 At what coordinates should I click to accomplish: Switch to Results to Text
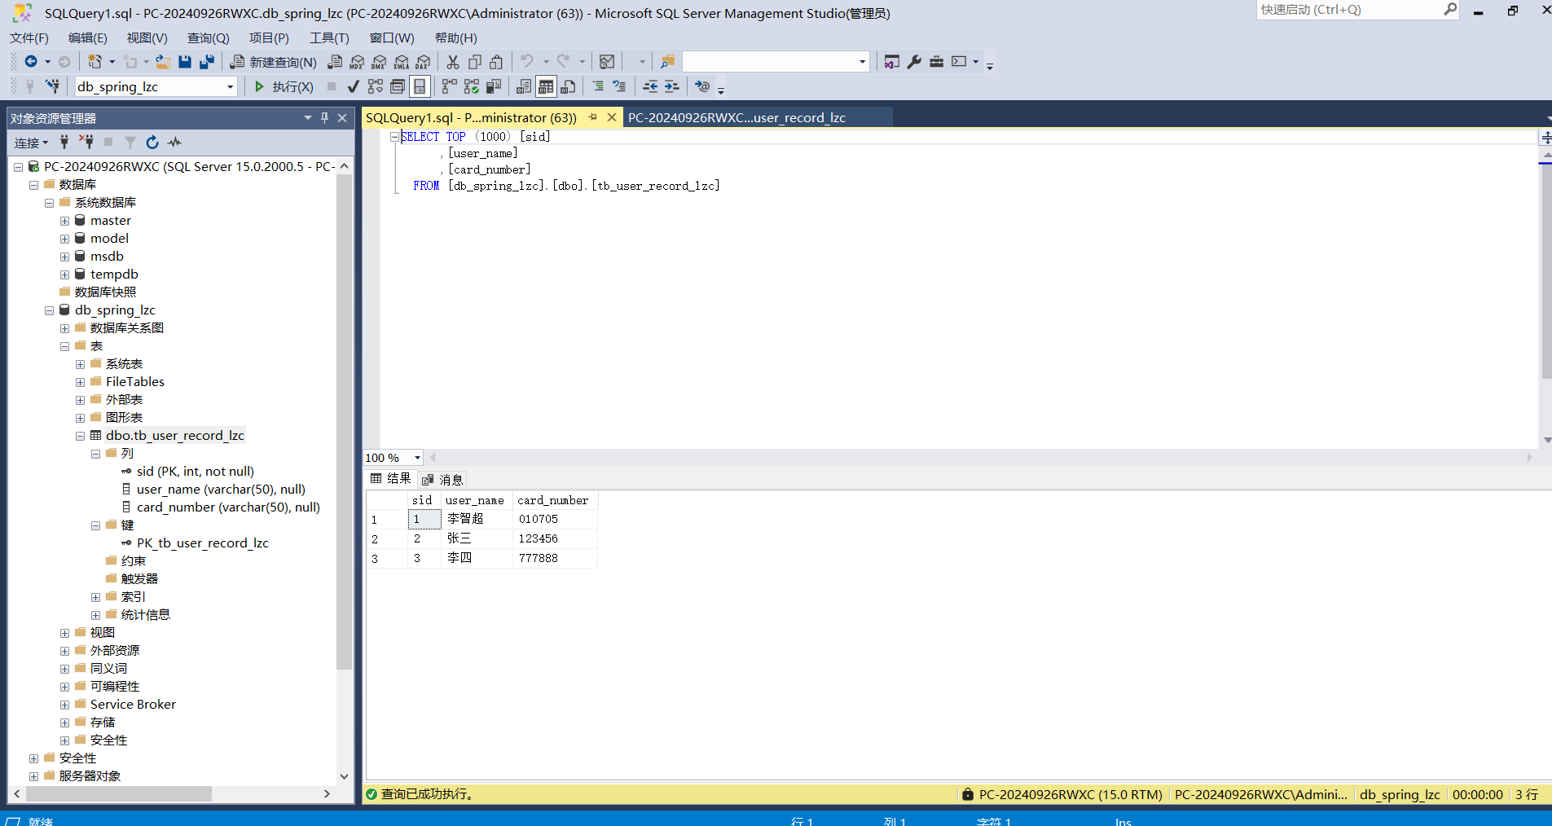pos(524,86)
